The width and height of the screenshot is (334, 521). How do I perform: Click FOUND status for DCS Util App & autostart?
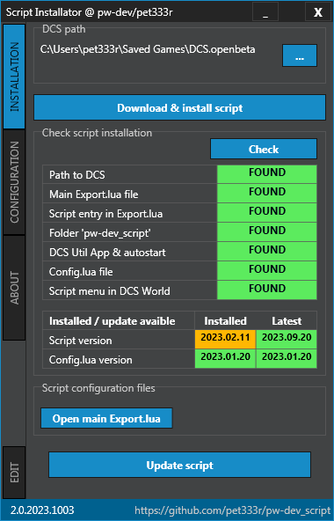(x=267, y=252)
